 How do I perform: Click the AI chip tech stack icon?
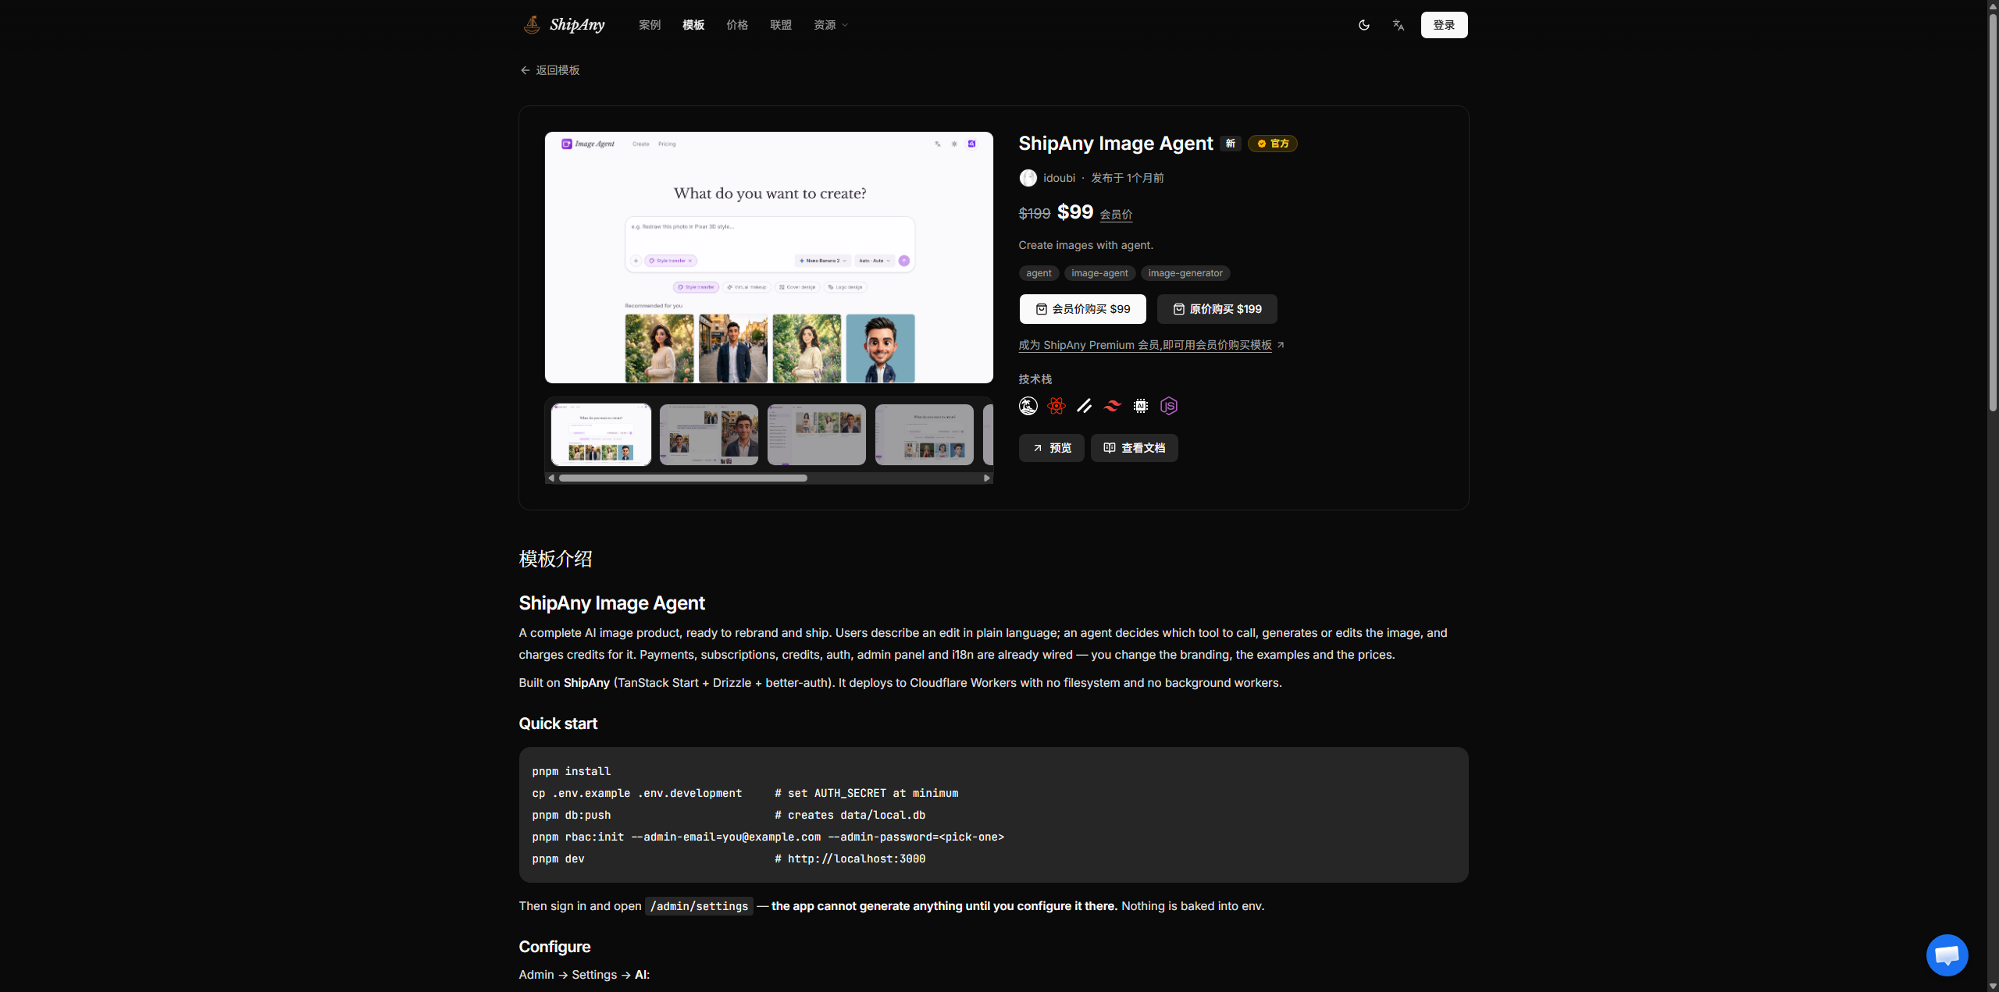pos(1141,406)
